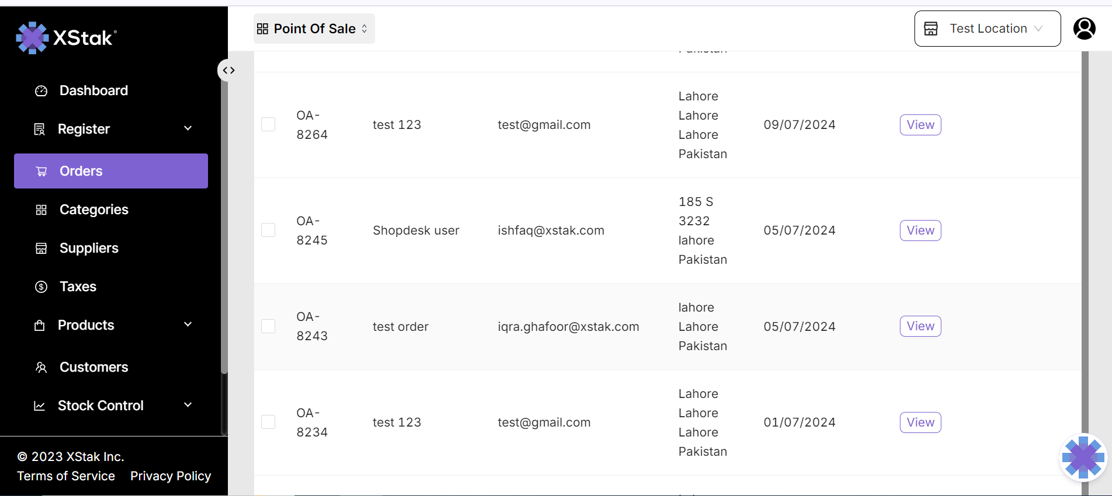Click the Suppliers store icon

coord(41,249)
